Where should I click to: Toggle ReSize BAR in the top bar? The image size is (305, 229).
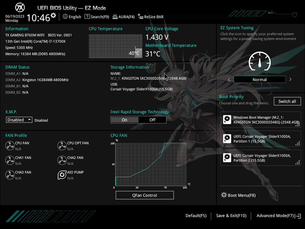coord(151,17)
